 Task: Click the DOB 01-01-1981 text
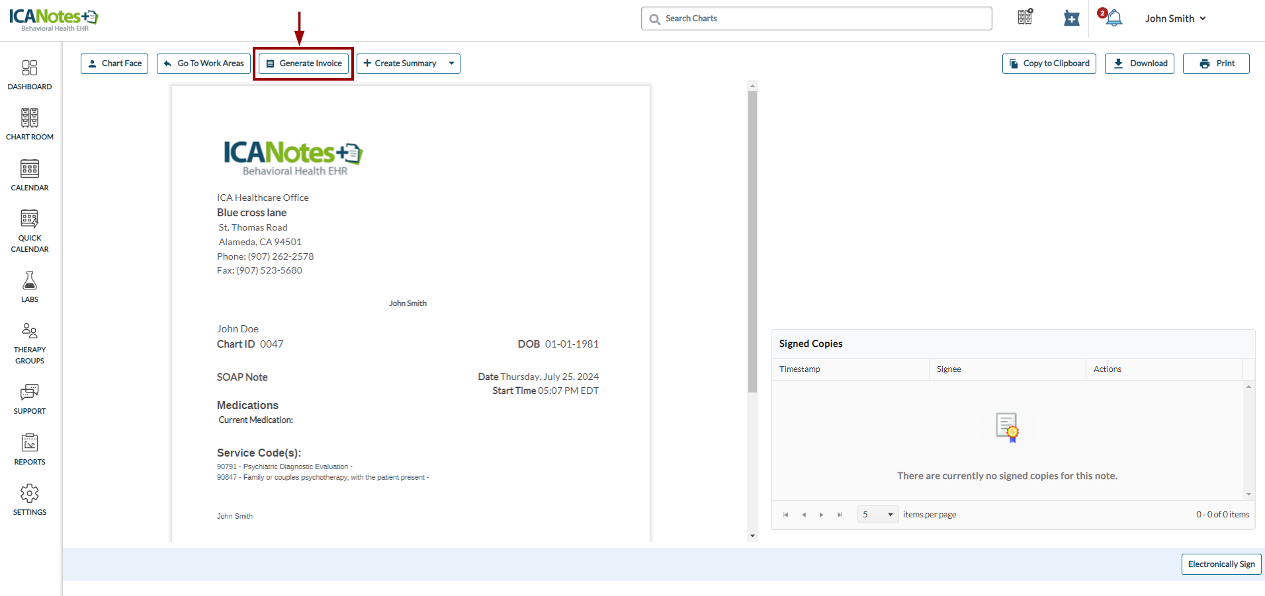[x=558, y=344]
